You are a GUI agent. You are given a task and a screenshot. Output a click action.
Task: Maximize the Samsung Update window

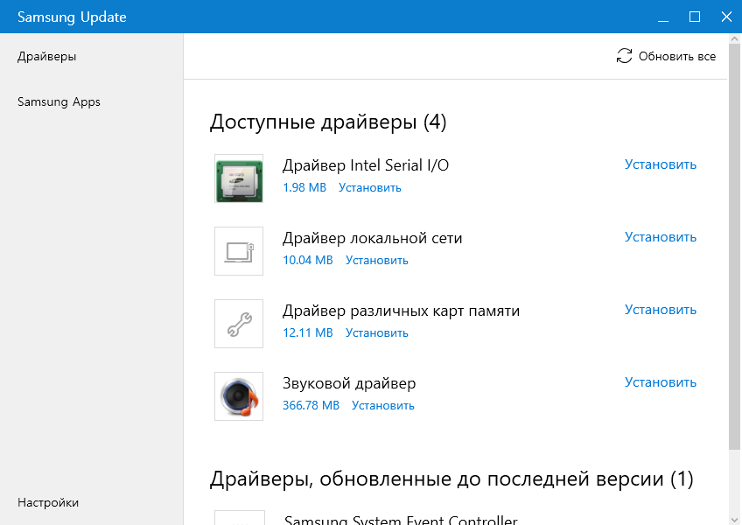(695, 17)
